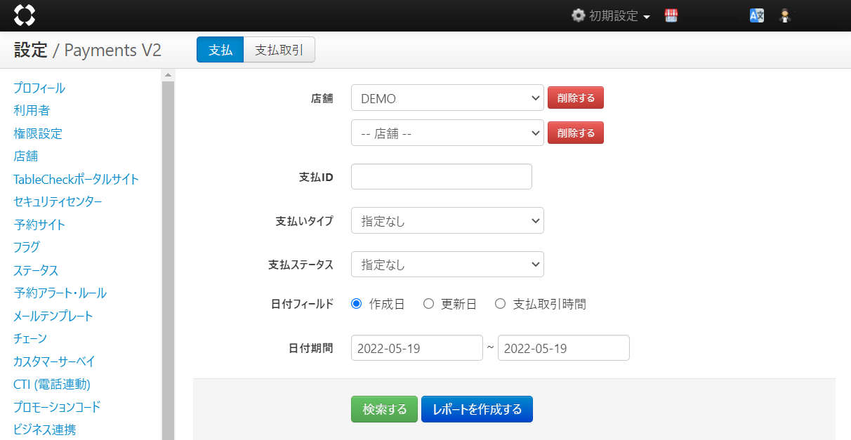
Task: Select the 支払 tab
Action: (220, 50)
